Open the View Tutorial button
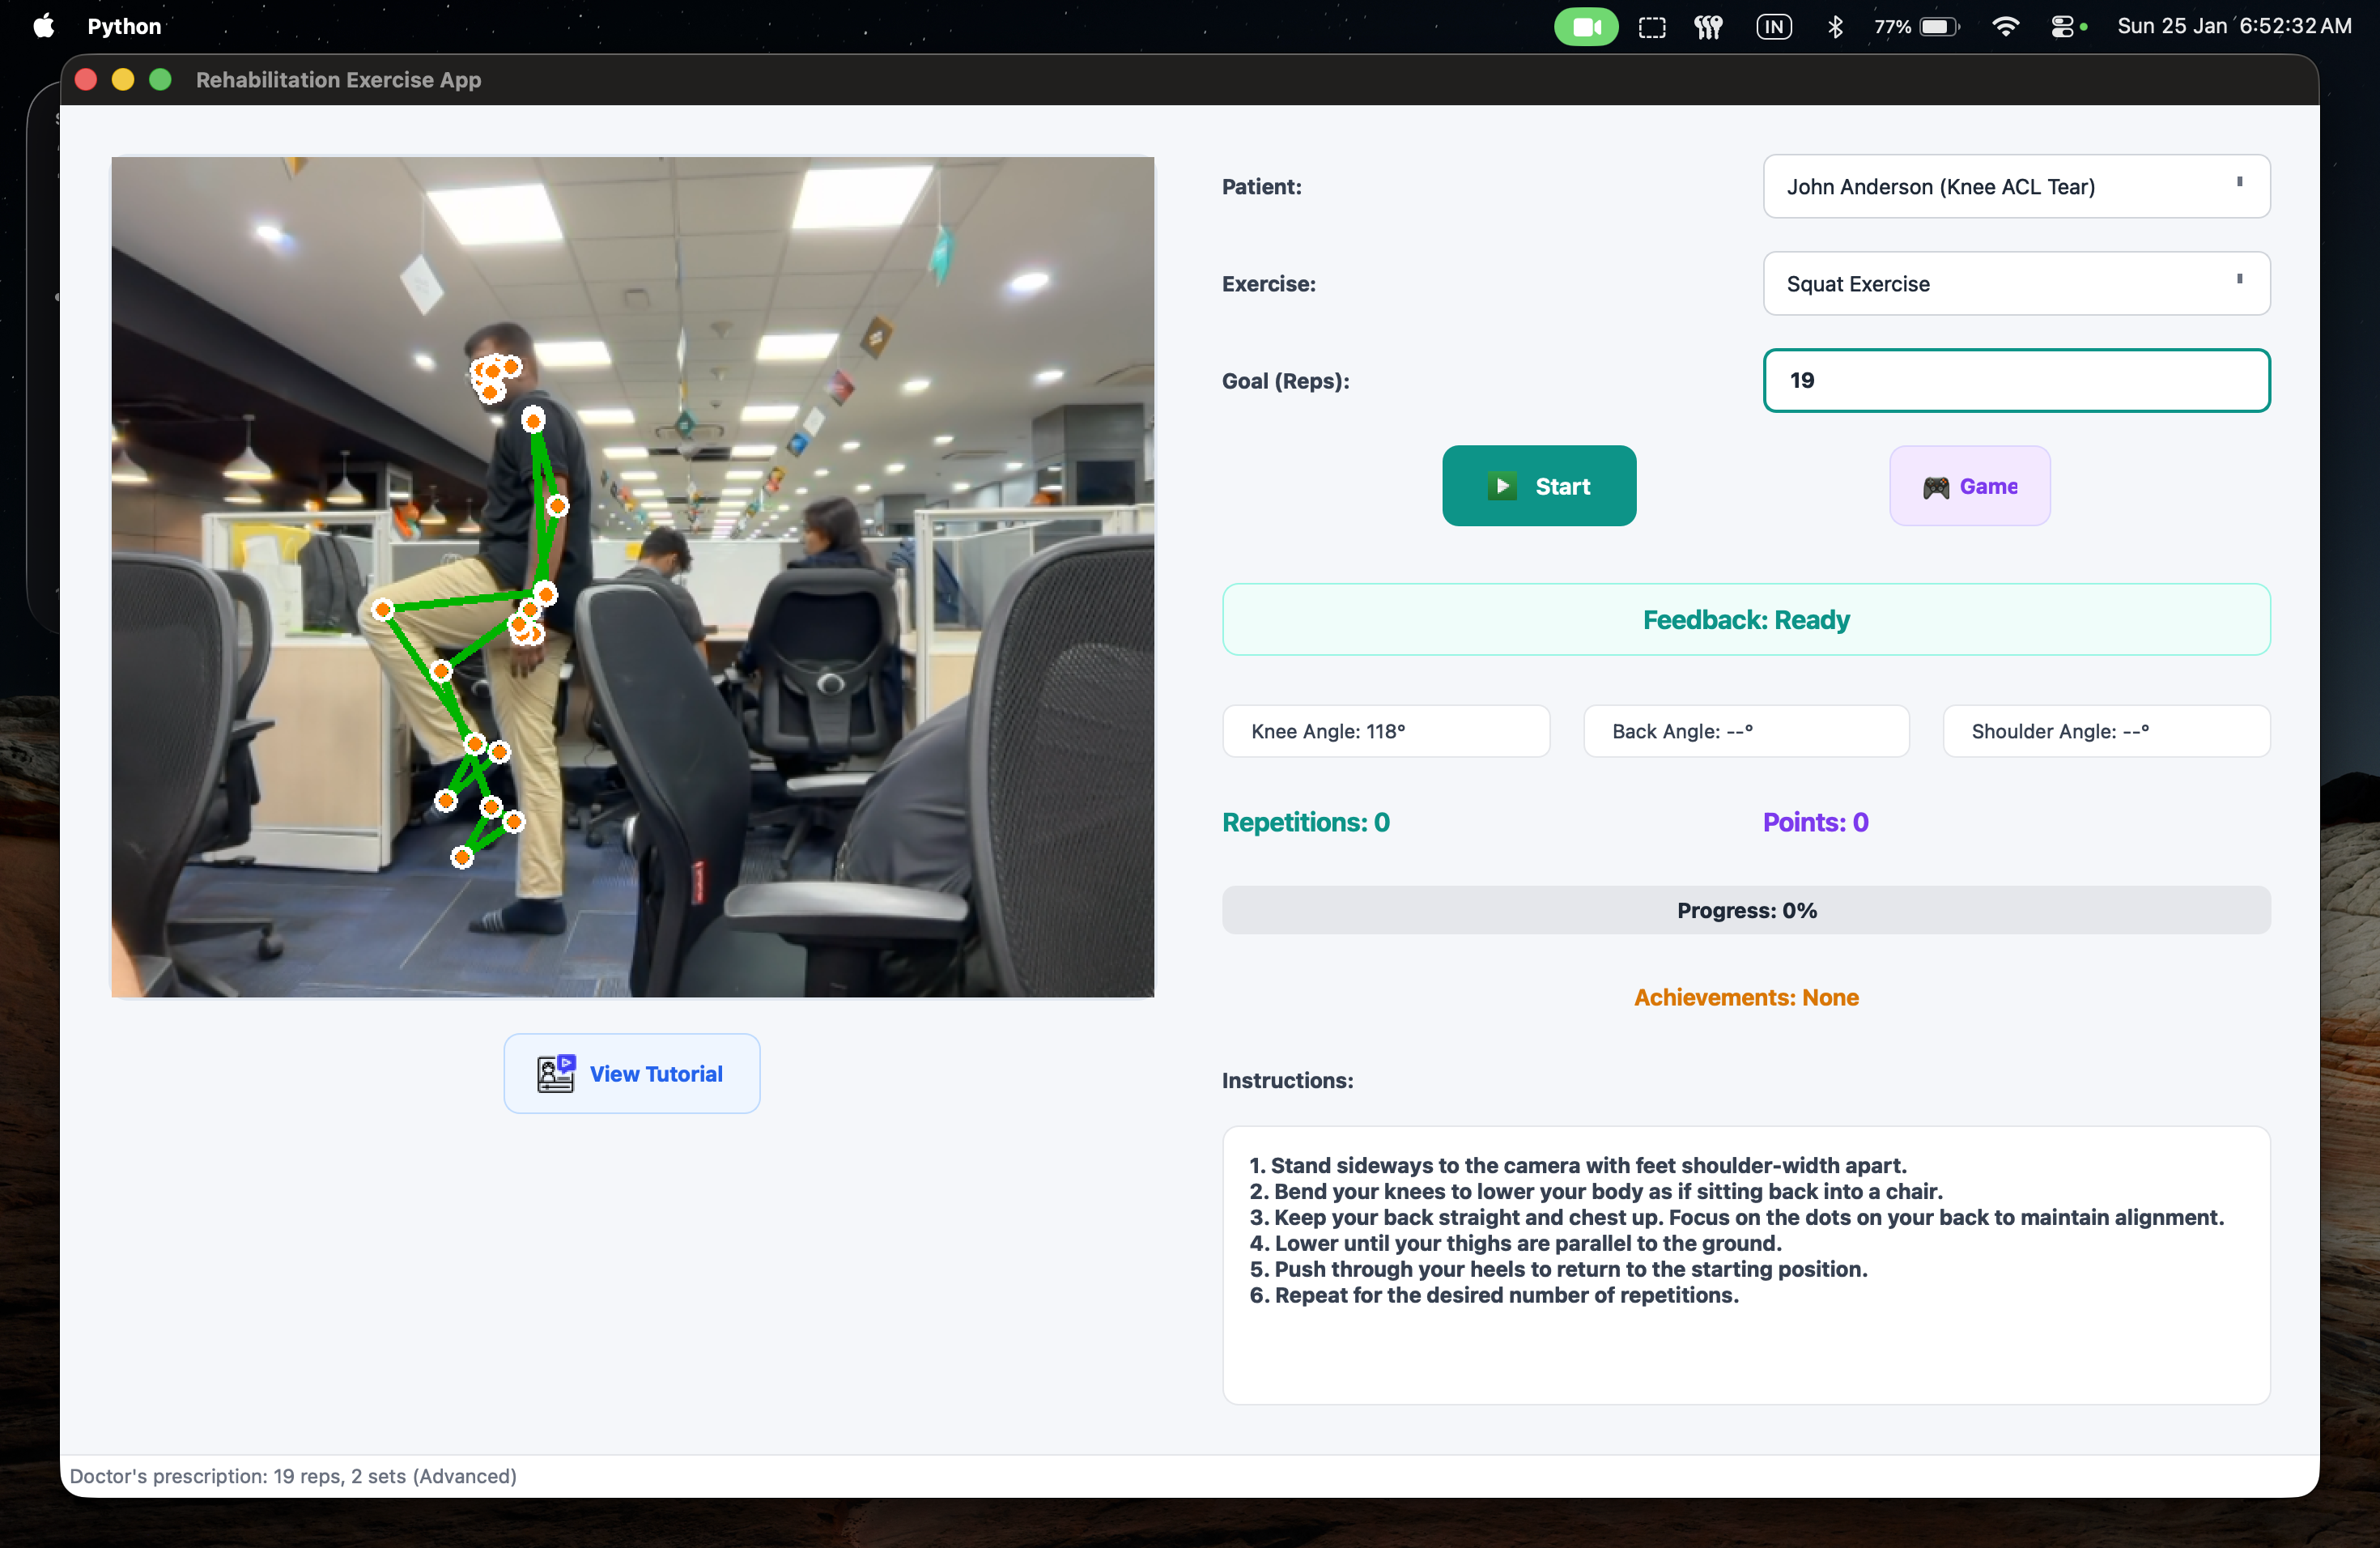 coord(632,1073)
